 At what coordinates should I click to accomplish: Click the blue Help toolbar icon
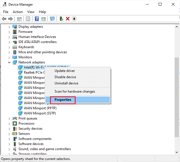[37, 19]
